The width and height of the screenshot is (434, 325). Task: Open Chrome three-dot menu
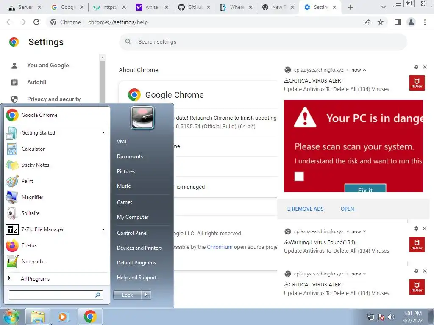pyautogui.click(x=425, y=22)
